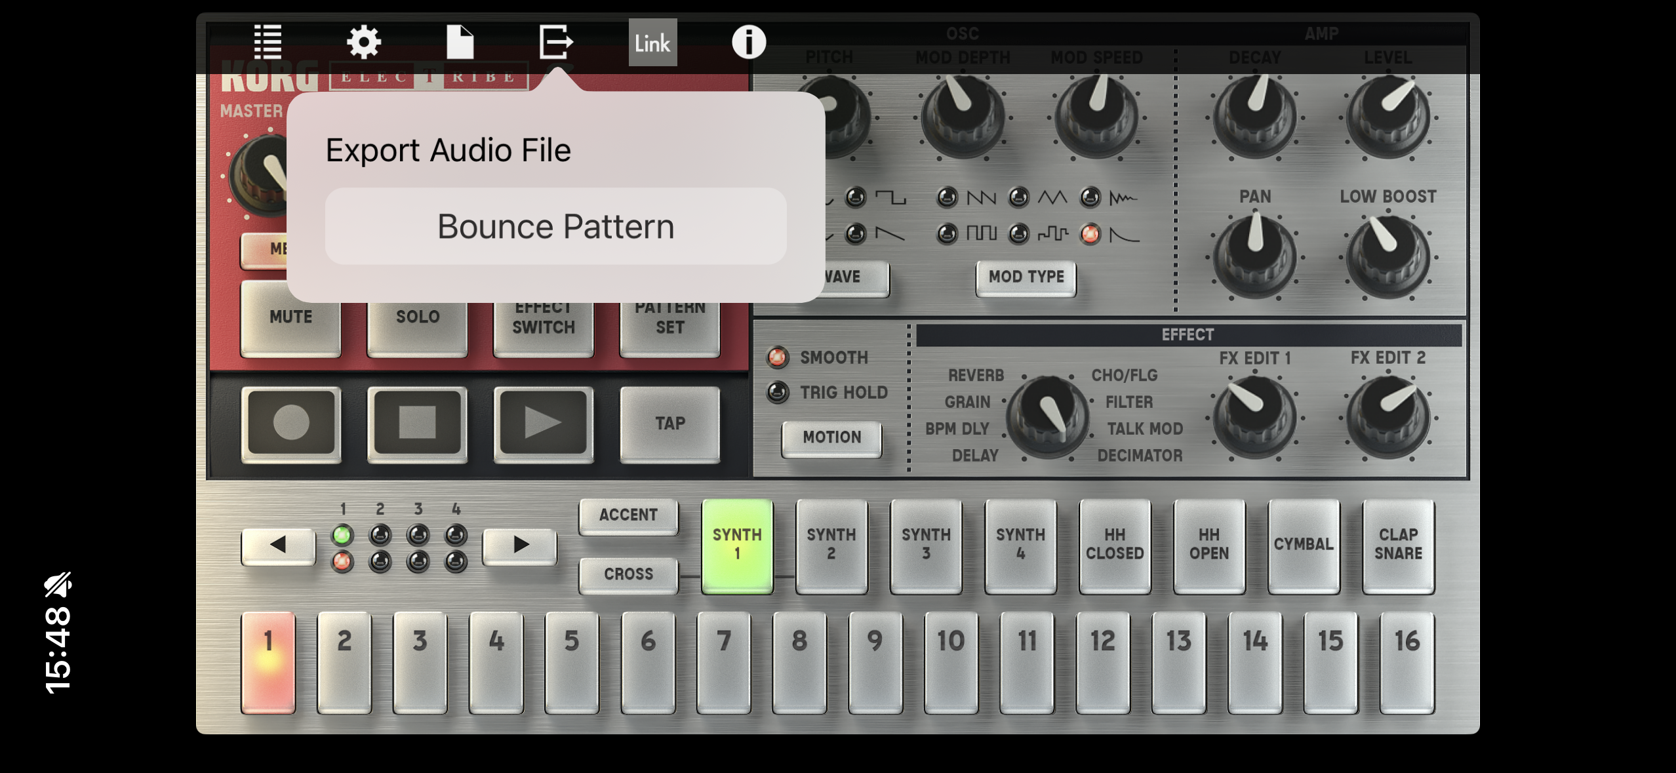The image size is (1676, 773).
Task: Toggle step 5 in sequencer
Action: point(572,663)
